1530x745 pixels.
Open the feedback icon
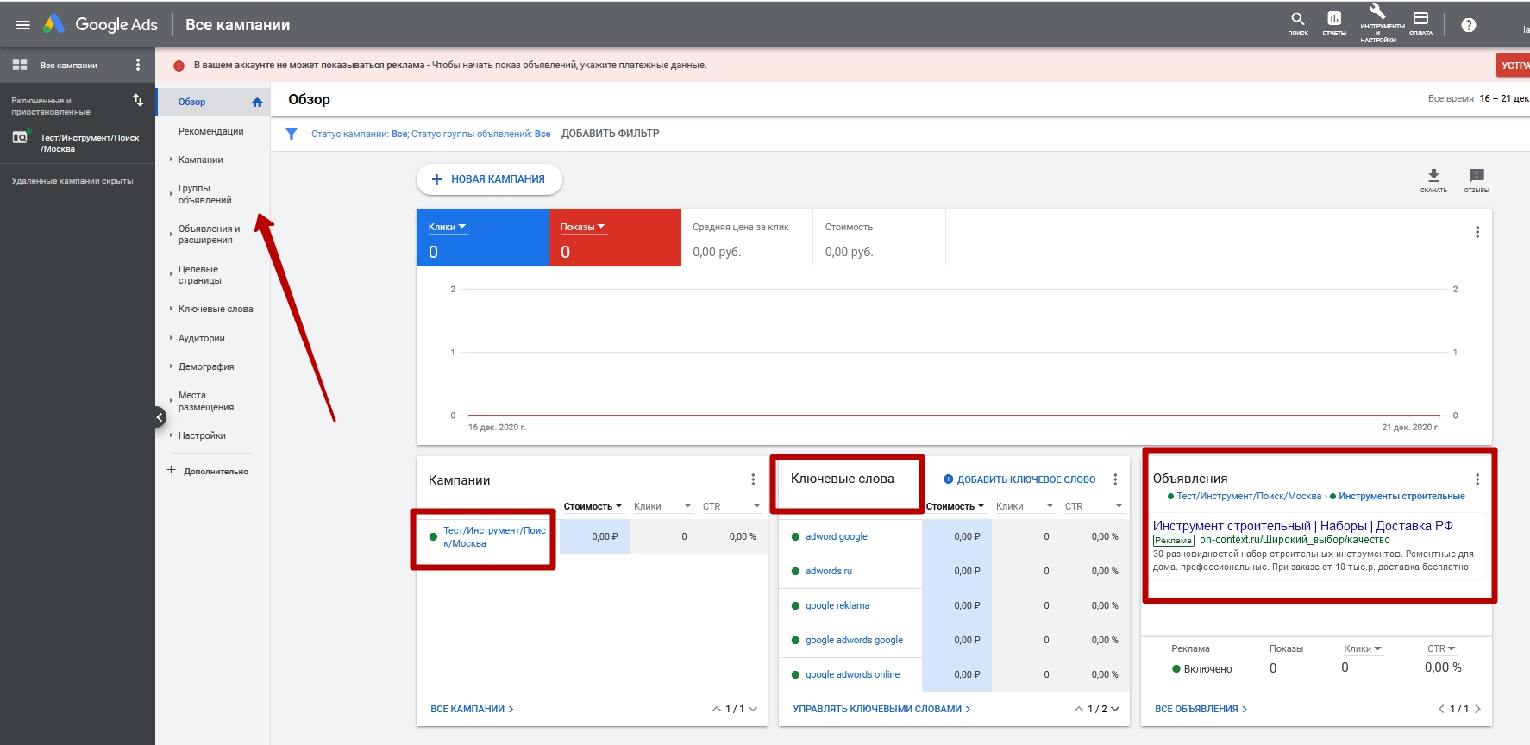pyautogui.click(x=1476, y=176)
